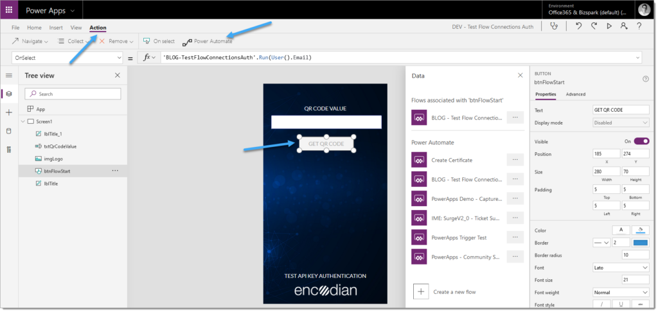This screenshot has height=312, width=658.
Task: Select imgLogo in the tree view
Action: pos(53,159)
